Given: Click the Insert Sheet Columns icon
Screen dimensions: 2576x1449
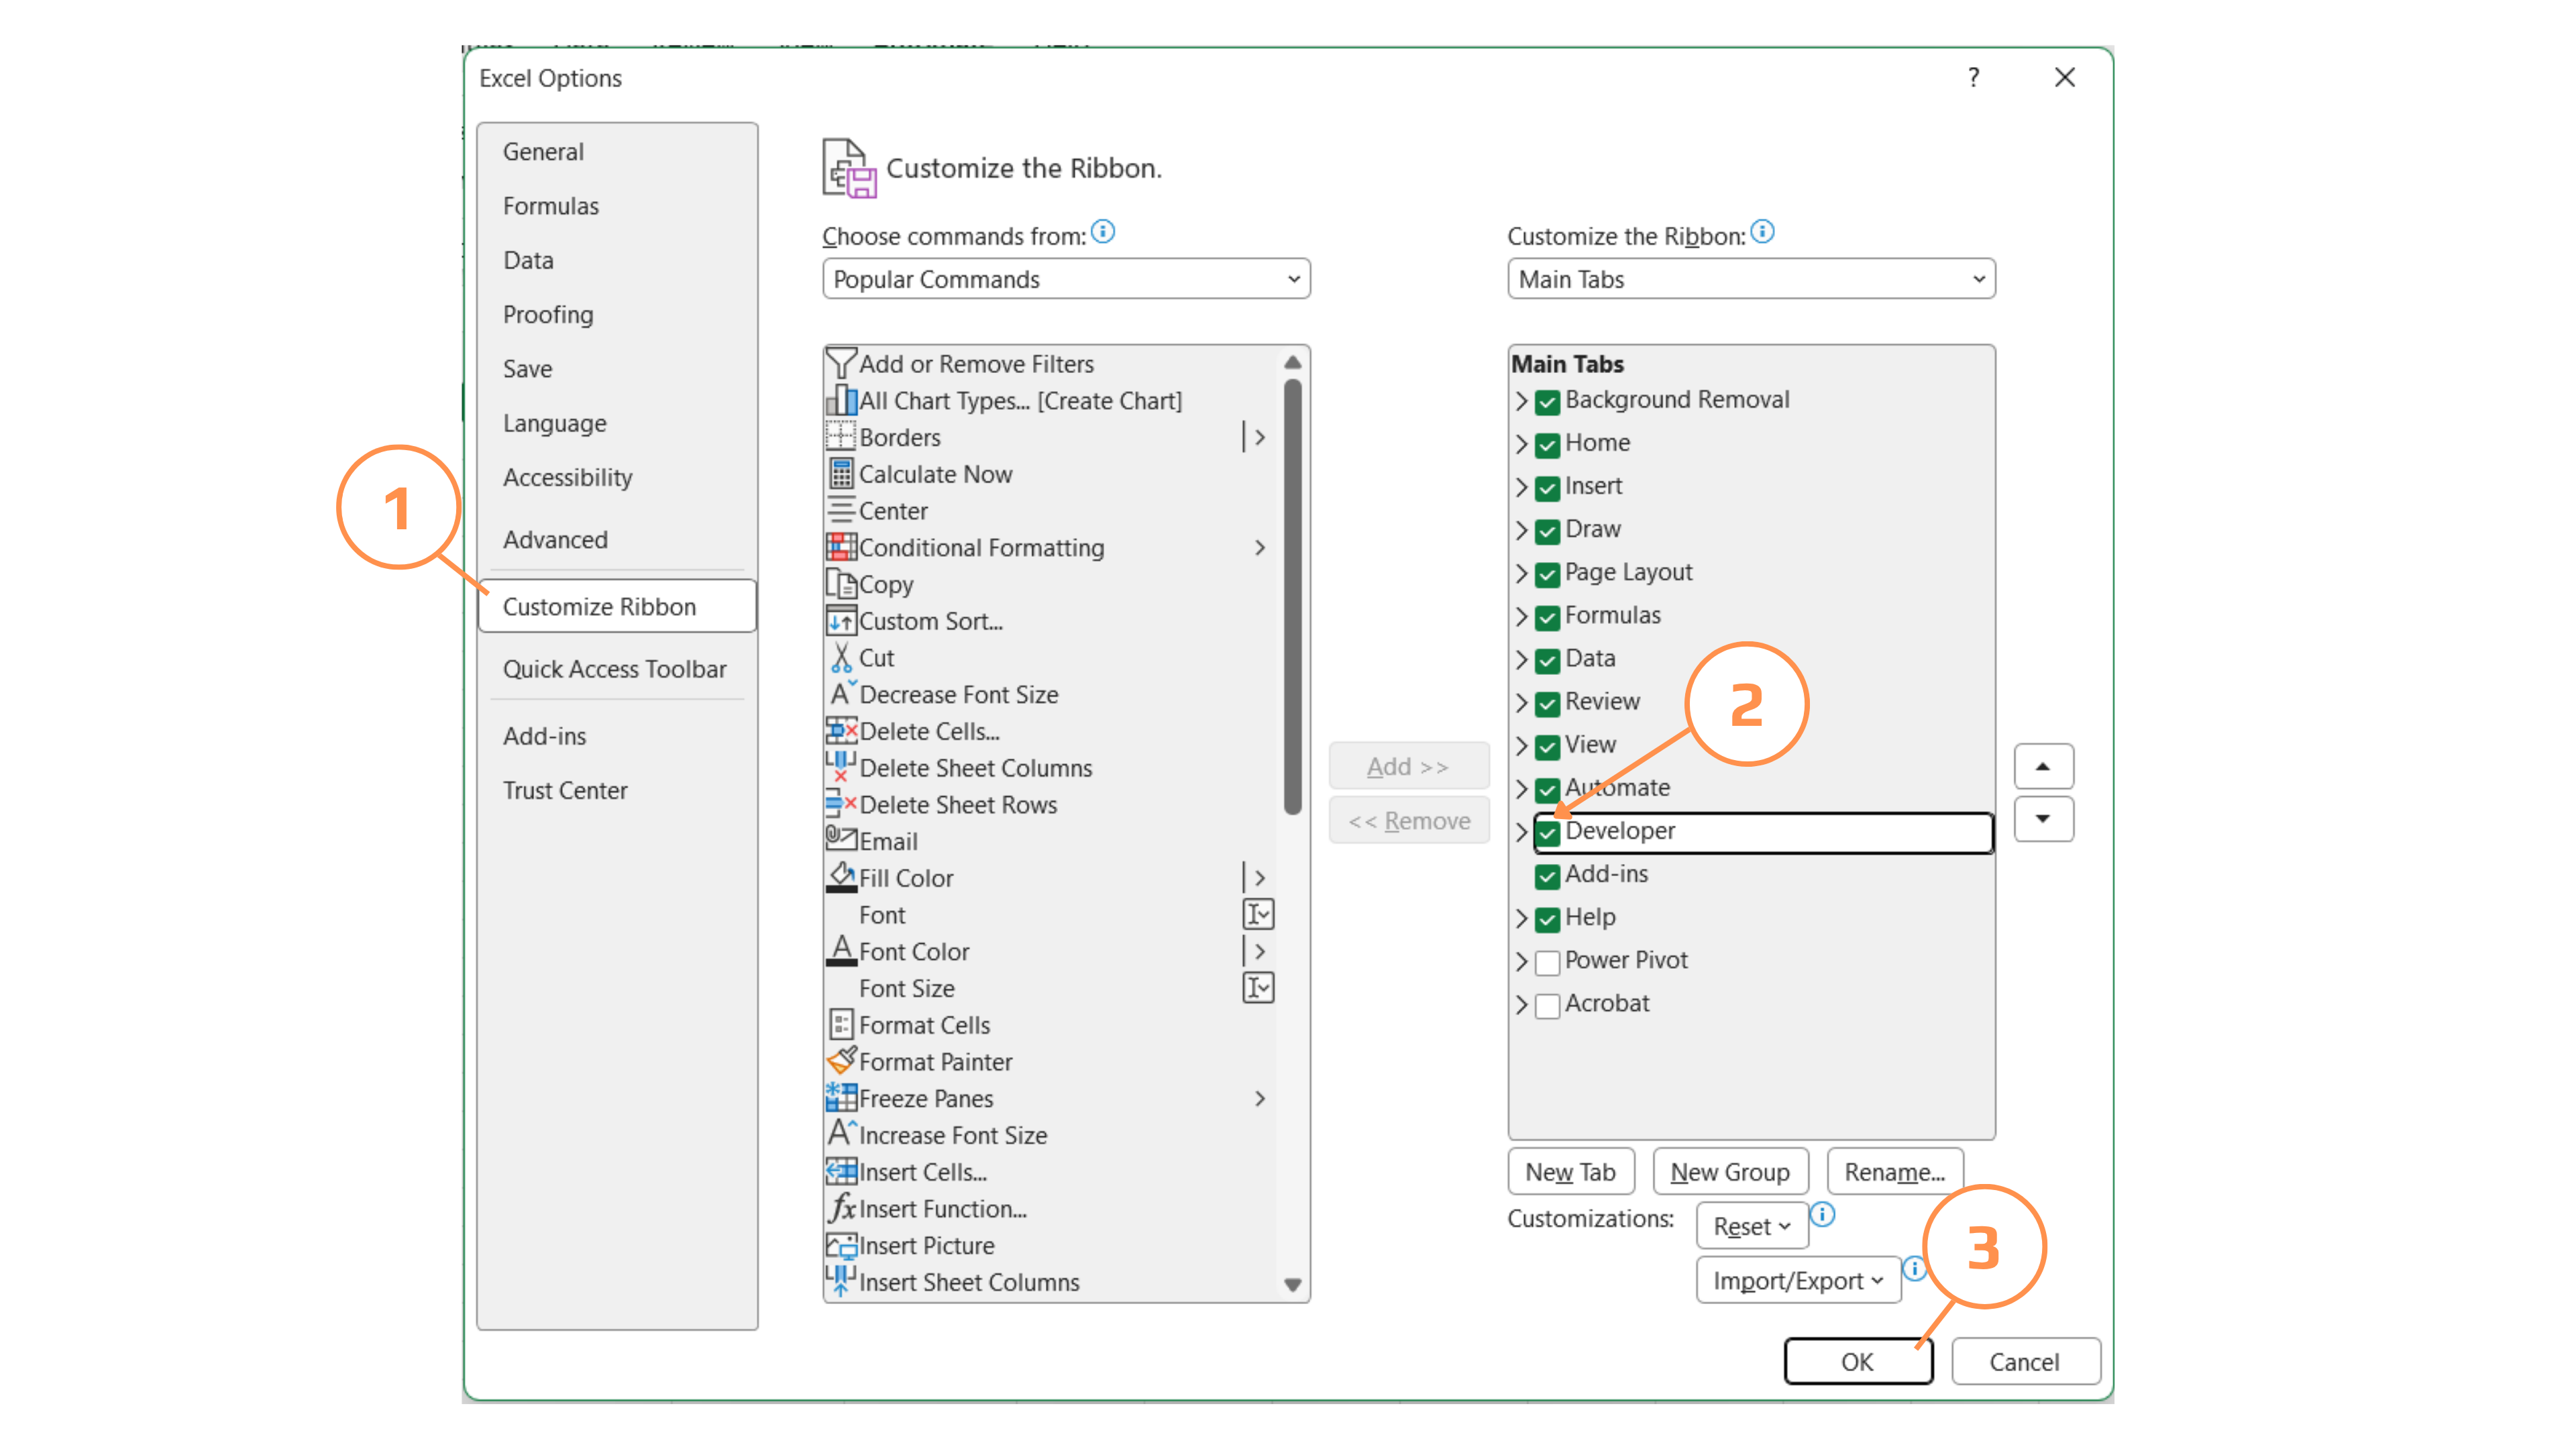Looking at the screenshot, I should (x=840, y=1281).
